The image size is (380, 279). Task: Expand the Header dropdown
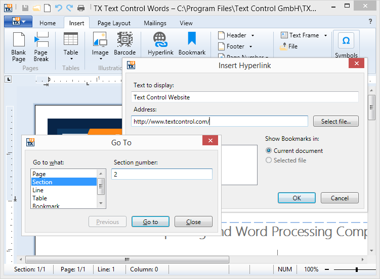252,36
